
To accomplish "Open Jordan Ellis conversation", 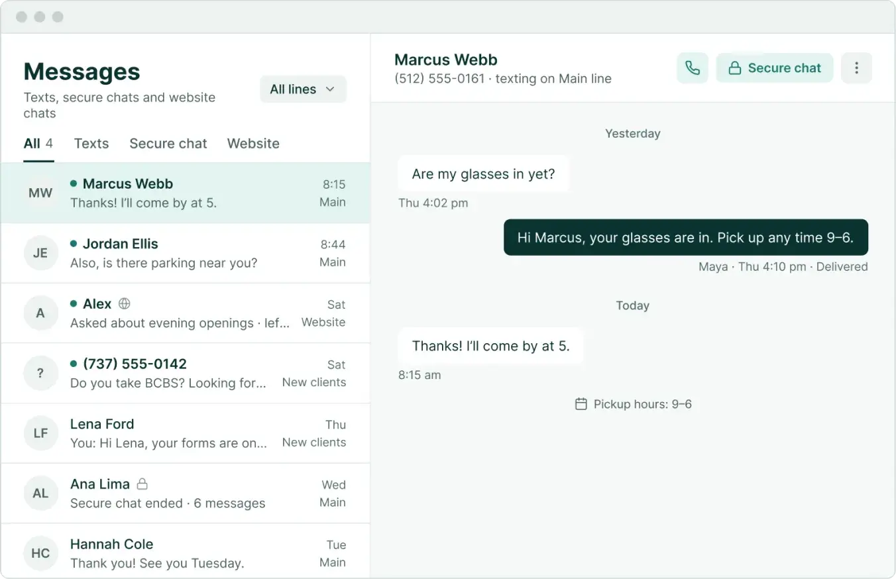I will coord(186,253).
